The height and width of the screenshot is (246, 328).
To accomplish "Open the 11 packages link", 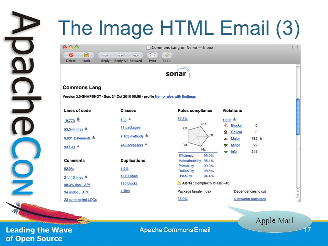I will 131,127.
